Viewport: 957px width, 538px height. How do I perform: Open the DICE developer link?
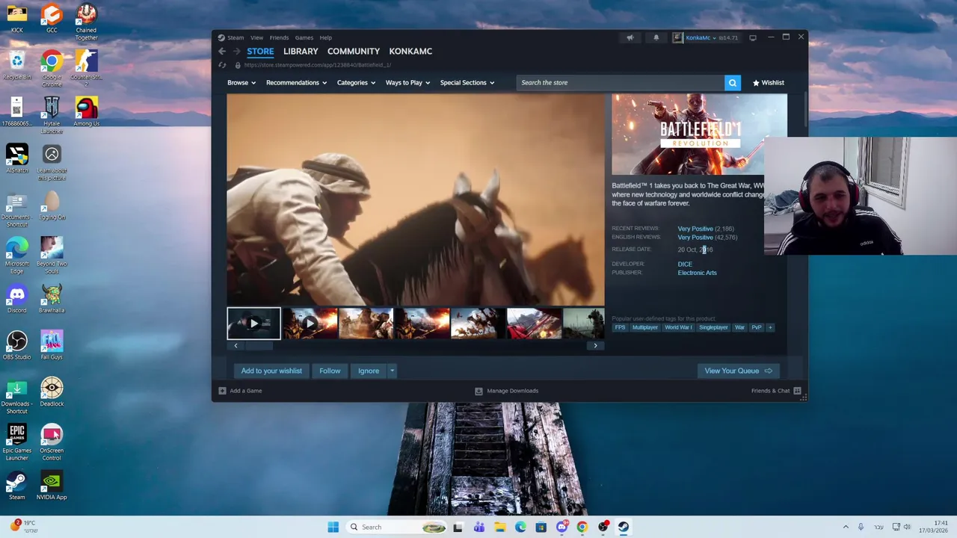pyautogui.click(x=685, y=264)
